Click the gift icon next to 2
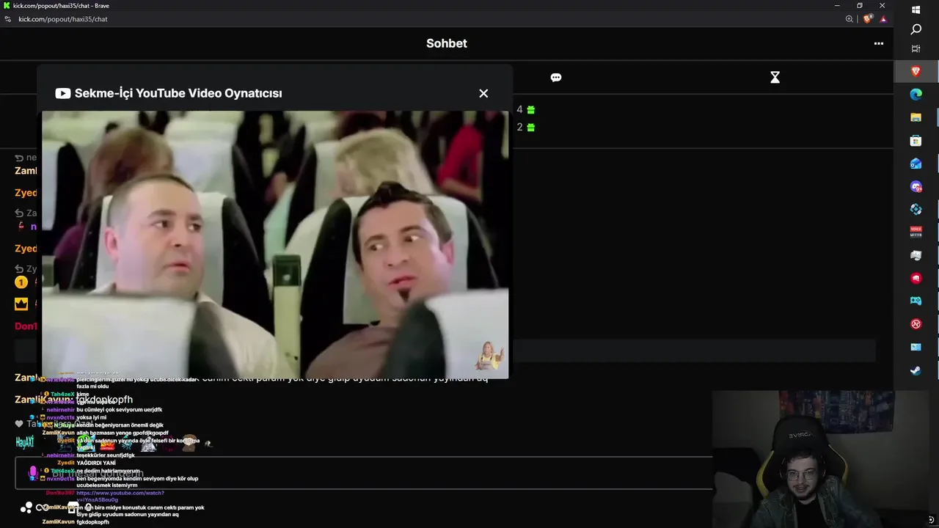The width and height of the screenshot is (939, 528). click(x=531, y=128)
